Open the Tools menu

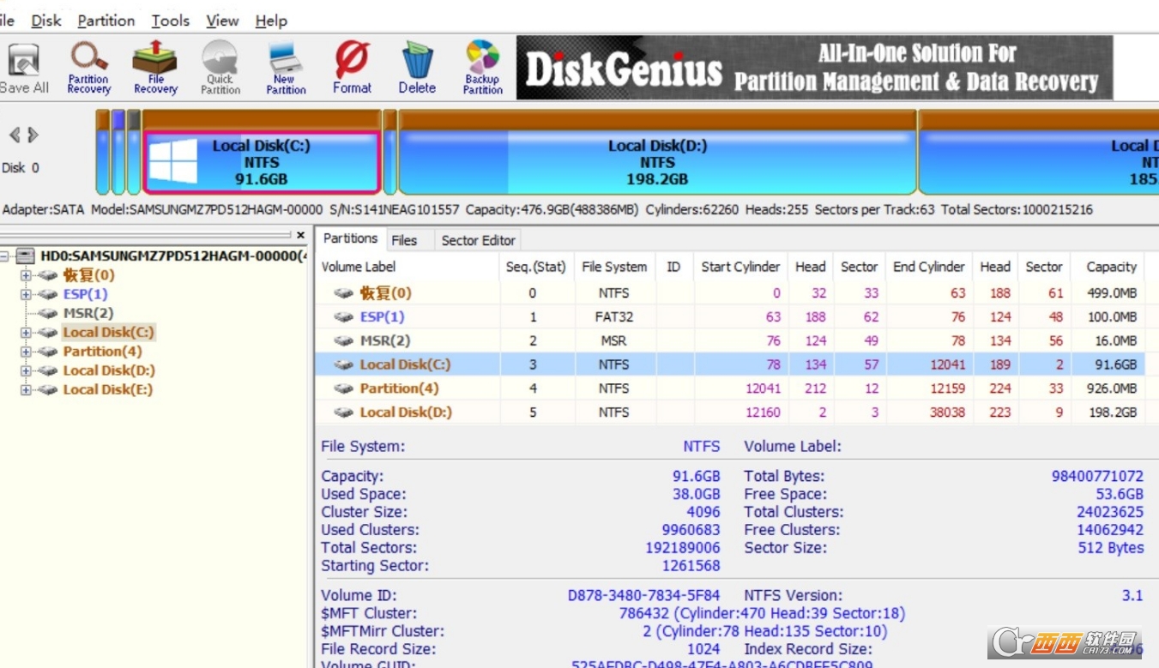[171, 21]
